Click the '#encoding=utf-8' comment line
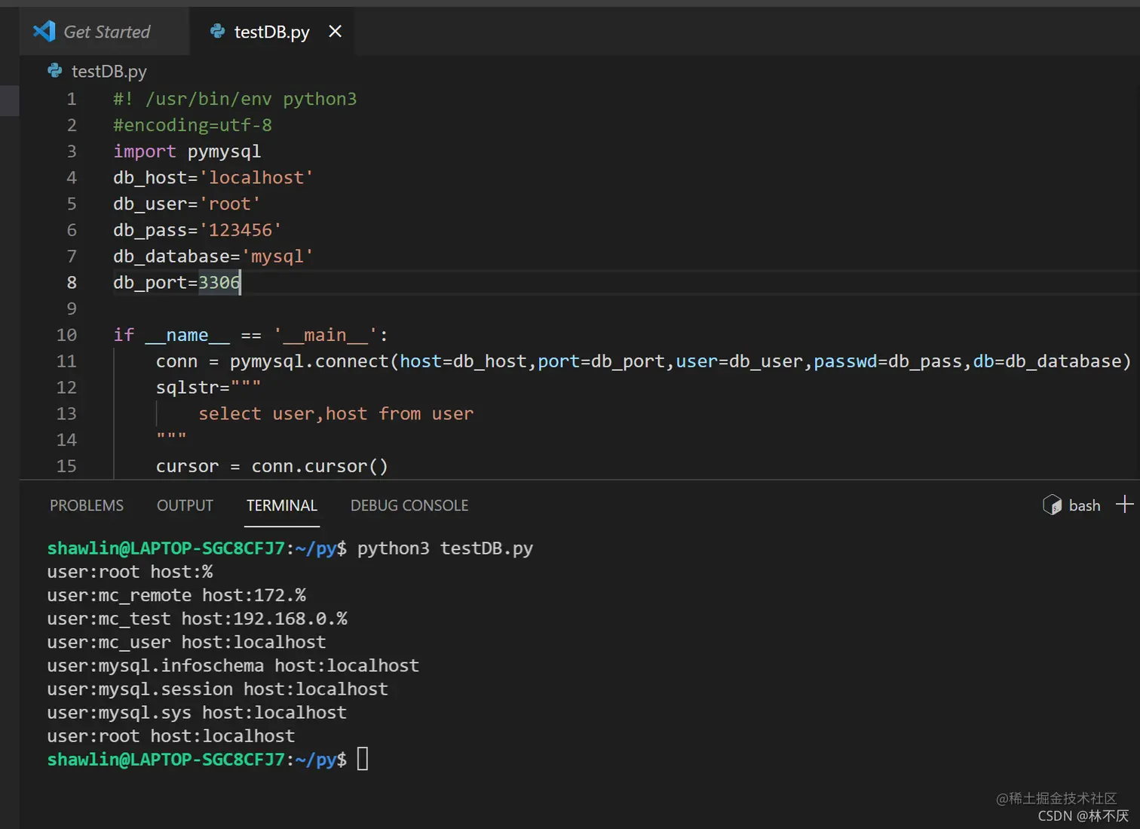The image size is (1140, 829). click(x=192, y=125)
